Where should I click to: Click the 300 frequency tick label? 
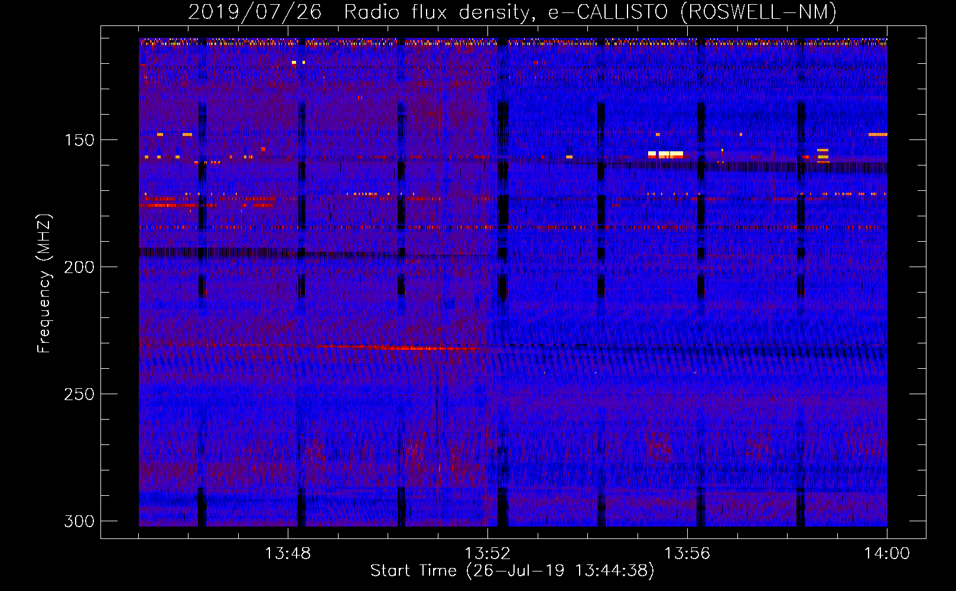tap(79, 521)
